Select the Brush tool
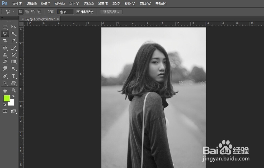The image size is (264, 168). pos(13,48)
